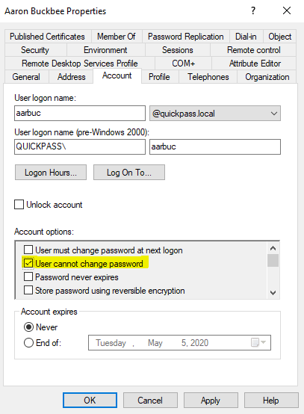This screenshot has height=414, width=304.
Task: Switch to the Member Of tab
Action: point(117,37)
